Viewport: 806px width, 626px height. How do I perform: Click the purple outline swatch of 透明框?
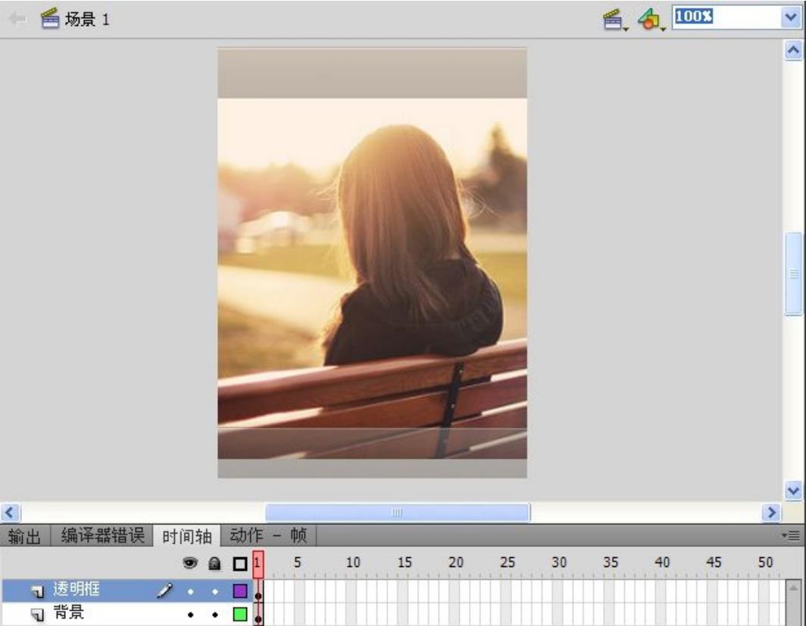coord(240,591)
